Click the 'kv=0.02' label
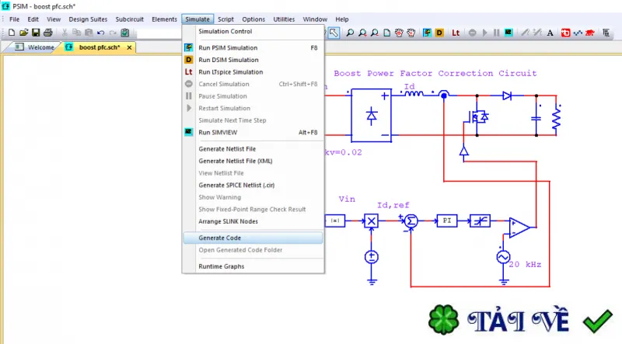Screen dimensions: 622x344 343,152
